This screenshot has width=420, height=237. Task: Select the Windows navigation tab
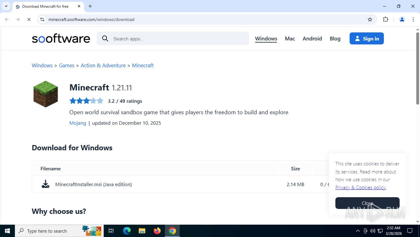tap(266, 39)
